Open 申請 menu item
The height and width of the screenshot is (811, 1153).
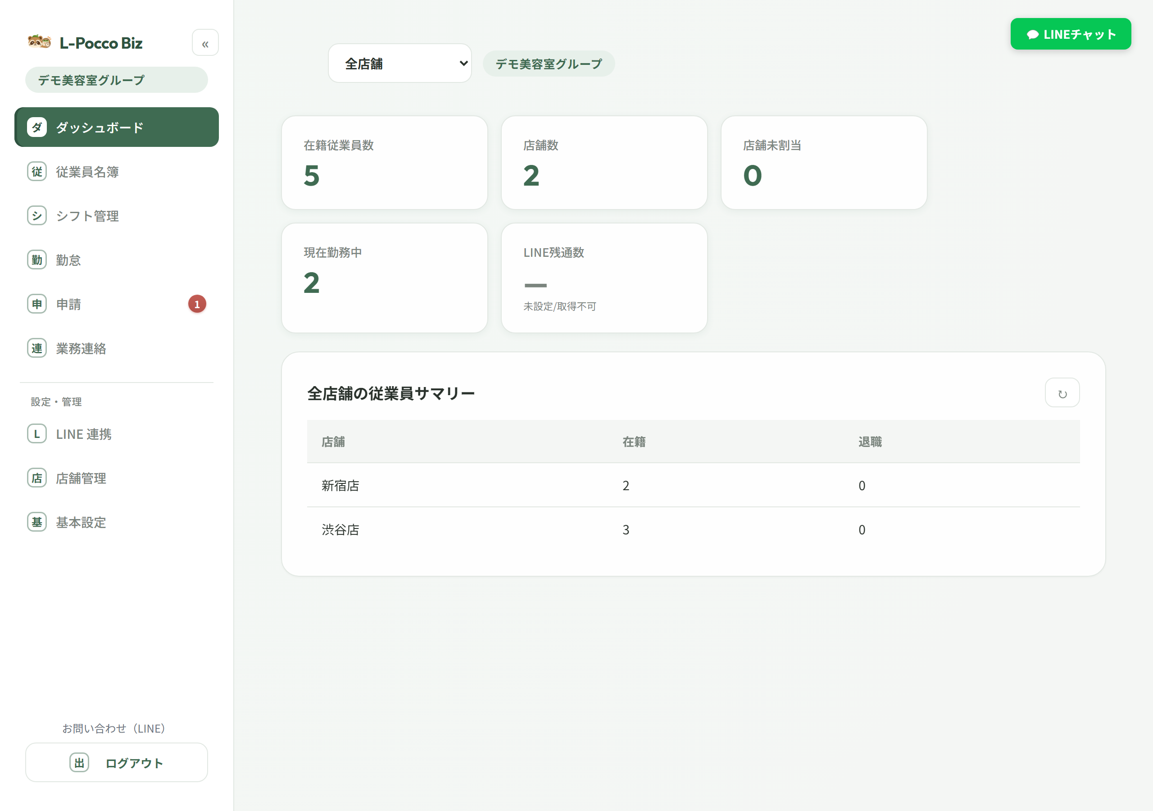tap(117, 304)
